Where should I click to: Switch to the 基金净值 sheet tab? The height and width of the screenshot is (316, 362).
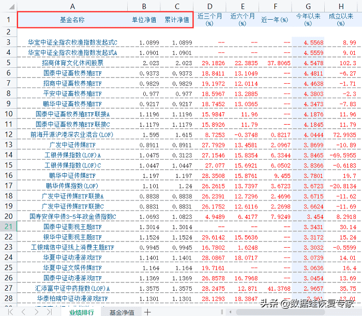[x=122, y=312]
